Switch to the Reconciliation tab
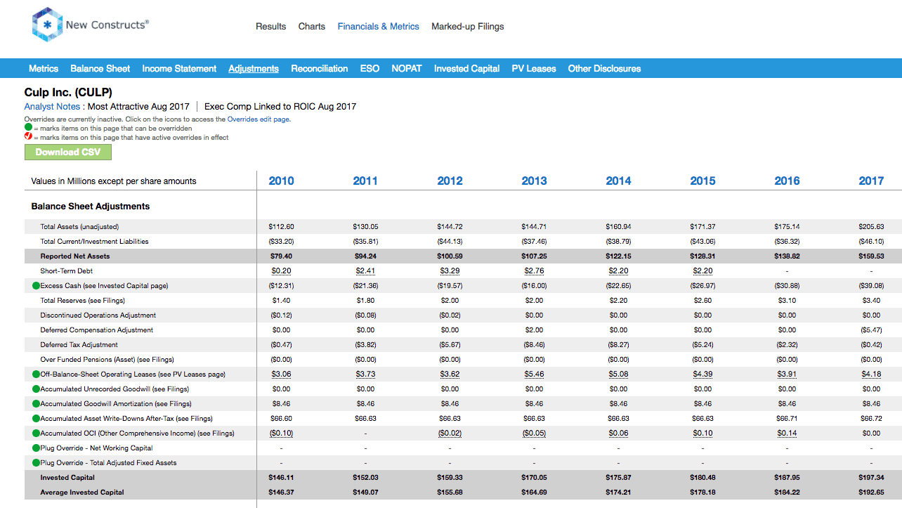902x508 pixels. pos(320,68)
